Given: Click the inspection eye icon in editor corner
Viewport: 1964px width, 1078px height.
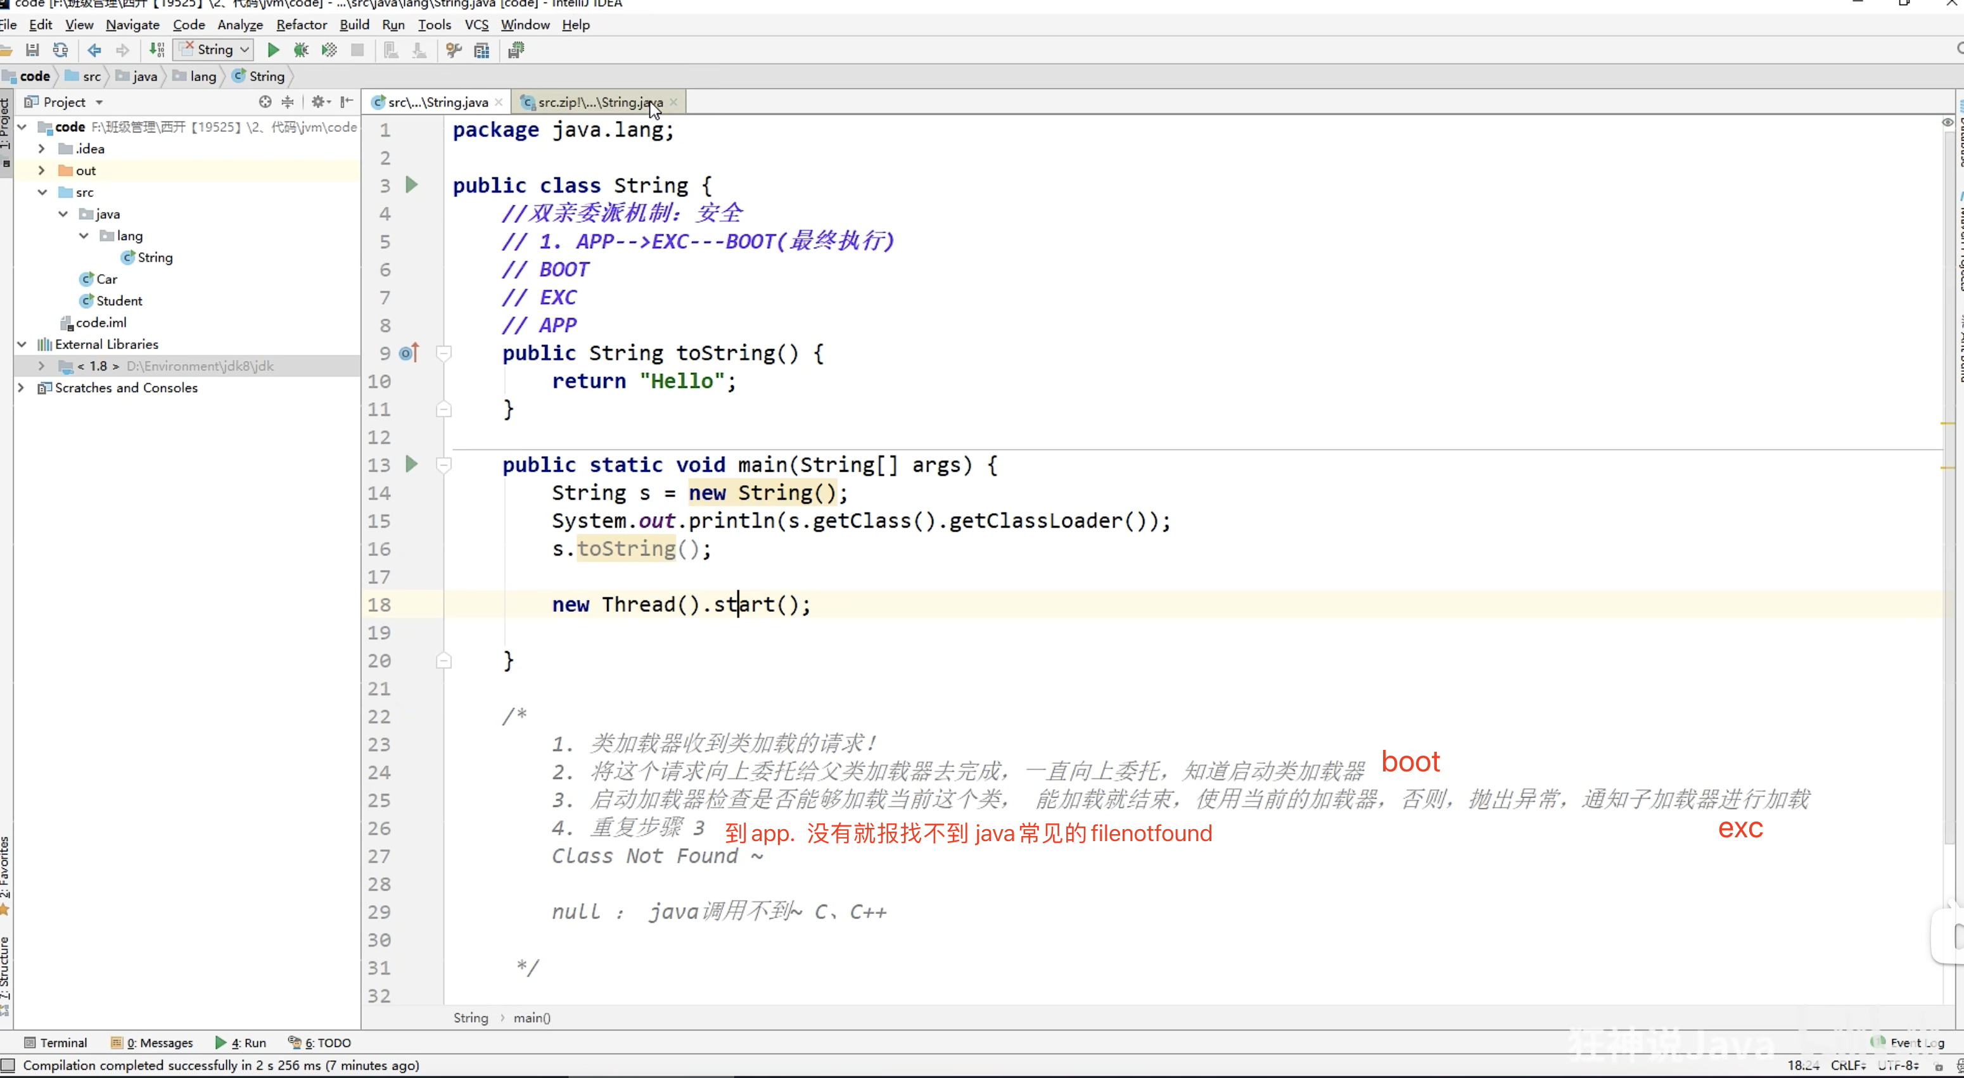Looking at the screenshot, I should 1948,123.
